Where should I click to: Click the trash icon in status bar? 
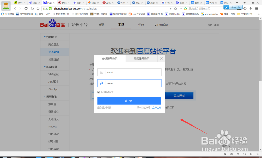click(x=238, y=154)
